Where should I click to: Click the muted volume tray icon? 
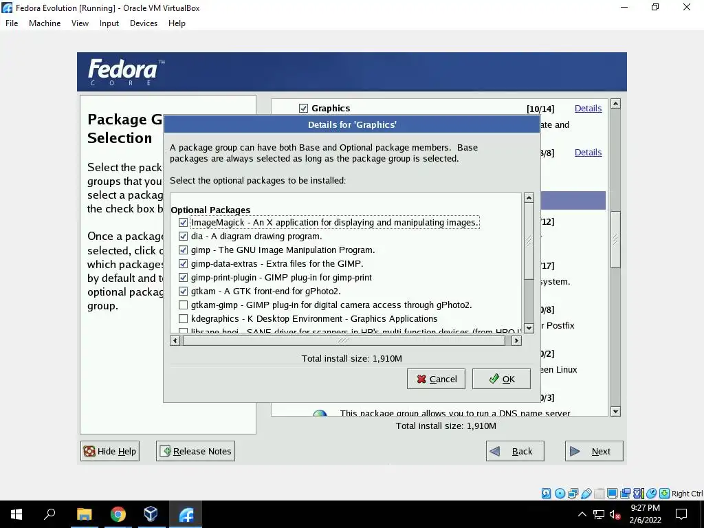coord(615,514)
